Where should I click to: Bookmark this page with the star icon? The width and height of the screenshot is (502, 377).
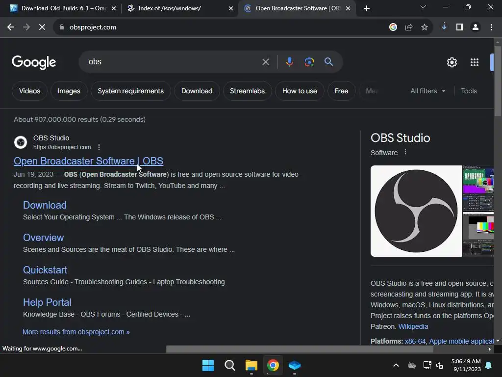point(425,27)
